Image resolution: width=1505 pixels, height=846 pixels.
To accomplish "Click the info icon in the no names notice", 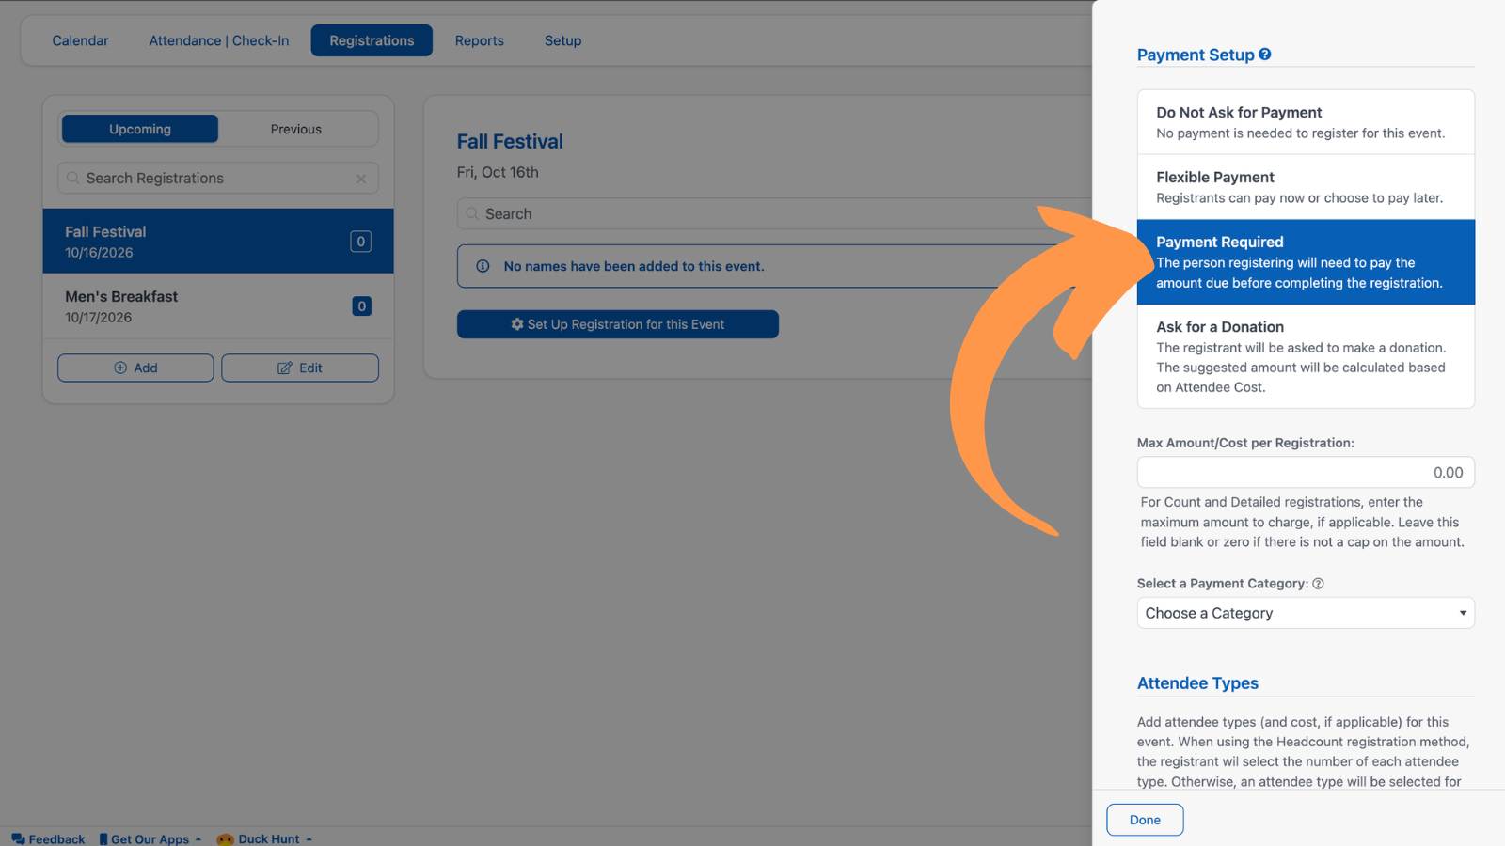I will tap(483, 266).
